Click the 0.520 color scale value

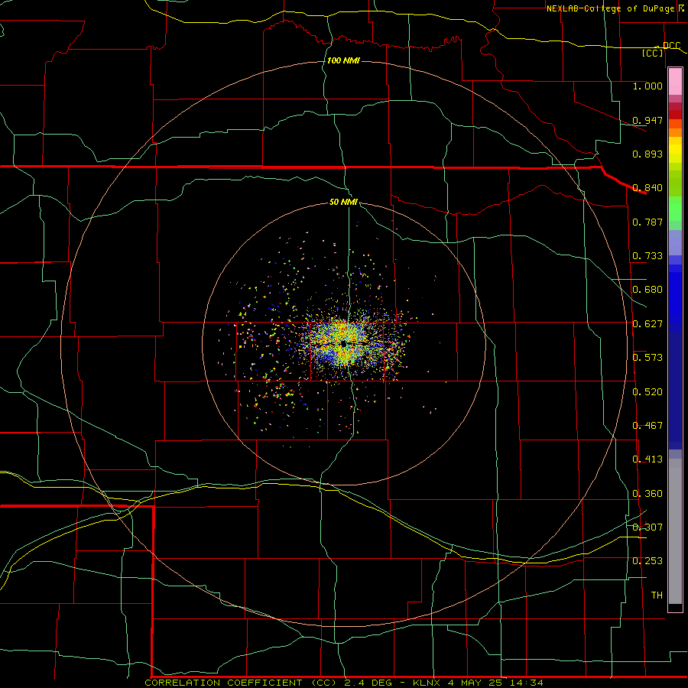647,392
